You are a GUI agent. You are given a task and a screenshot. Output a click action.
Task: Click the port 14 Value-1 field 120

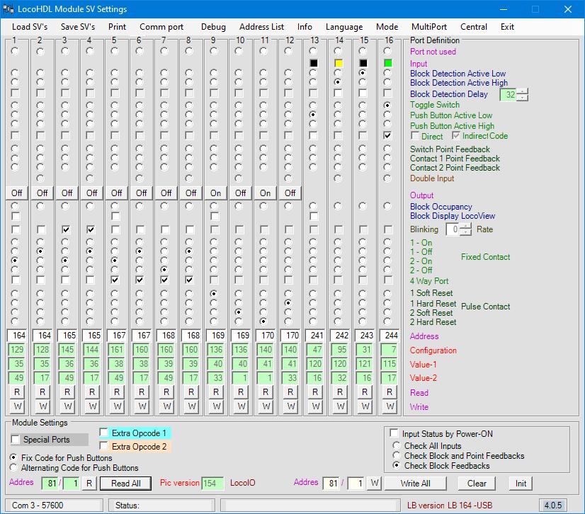pos(339,364)
